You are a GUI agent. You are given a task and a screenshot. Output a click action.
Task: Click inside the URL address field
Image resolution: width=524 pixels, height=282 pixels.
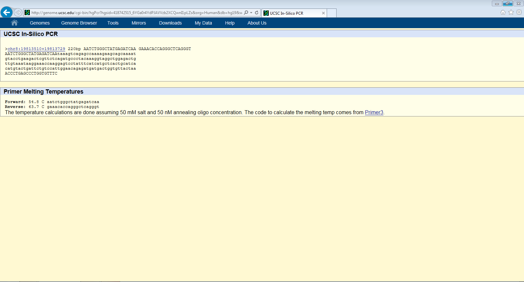tap(136, 13)
